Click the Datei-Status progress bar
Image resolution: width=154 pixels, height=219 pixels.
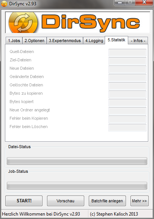click(x=77, y=161)
